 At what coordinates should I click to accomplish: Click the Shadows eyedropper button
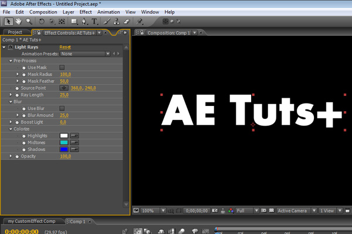[x=75, y=149]
